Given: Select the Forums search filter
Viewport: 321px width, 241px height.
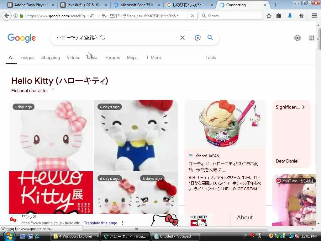Looking at the screenshot, I should click(113, 58).
